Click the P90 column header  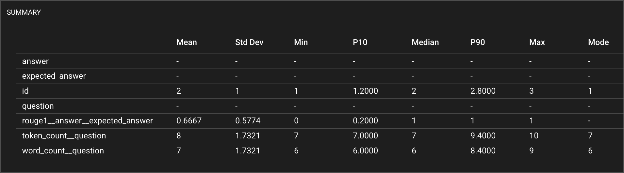tap(477, 42)
